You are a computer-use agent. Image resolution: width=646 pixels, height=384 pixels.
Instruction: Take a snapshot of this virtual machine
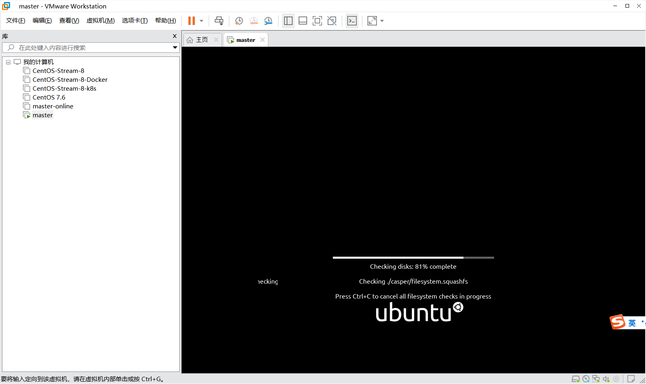(239, 21)
